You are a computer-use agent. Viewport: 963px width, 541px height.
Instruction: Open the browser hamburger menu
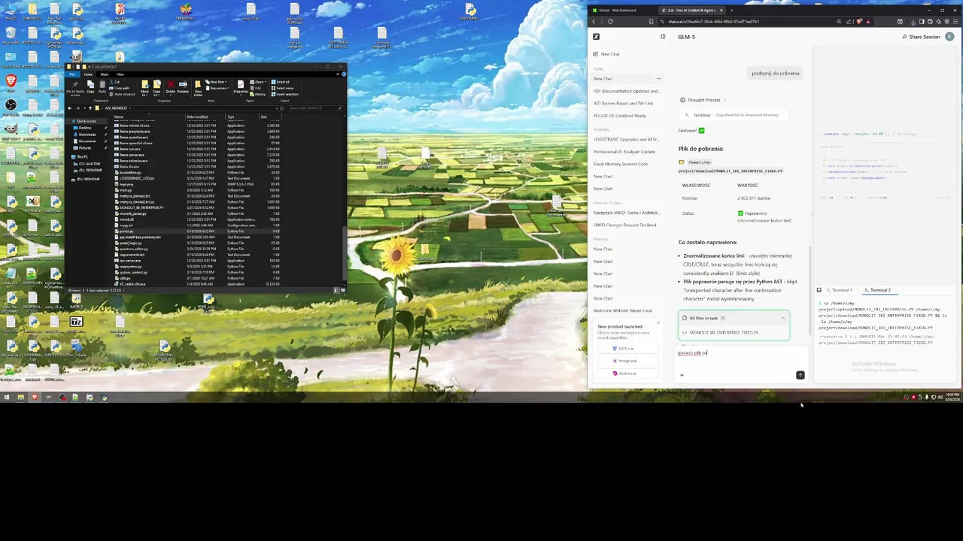(955, 21)
